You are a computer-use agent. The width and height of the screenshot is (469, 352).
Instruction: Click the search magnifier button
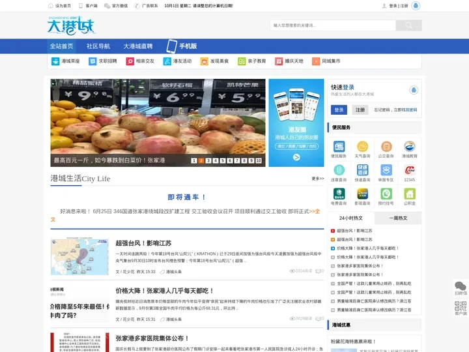[408, 25]
